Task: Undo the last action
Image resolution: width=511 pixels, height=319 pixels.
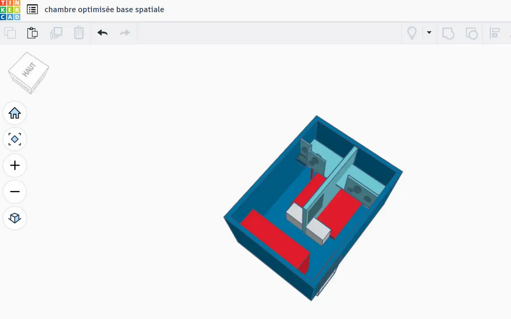Action: pyautogui.click(x=103, y=33)
